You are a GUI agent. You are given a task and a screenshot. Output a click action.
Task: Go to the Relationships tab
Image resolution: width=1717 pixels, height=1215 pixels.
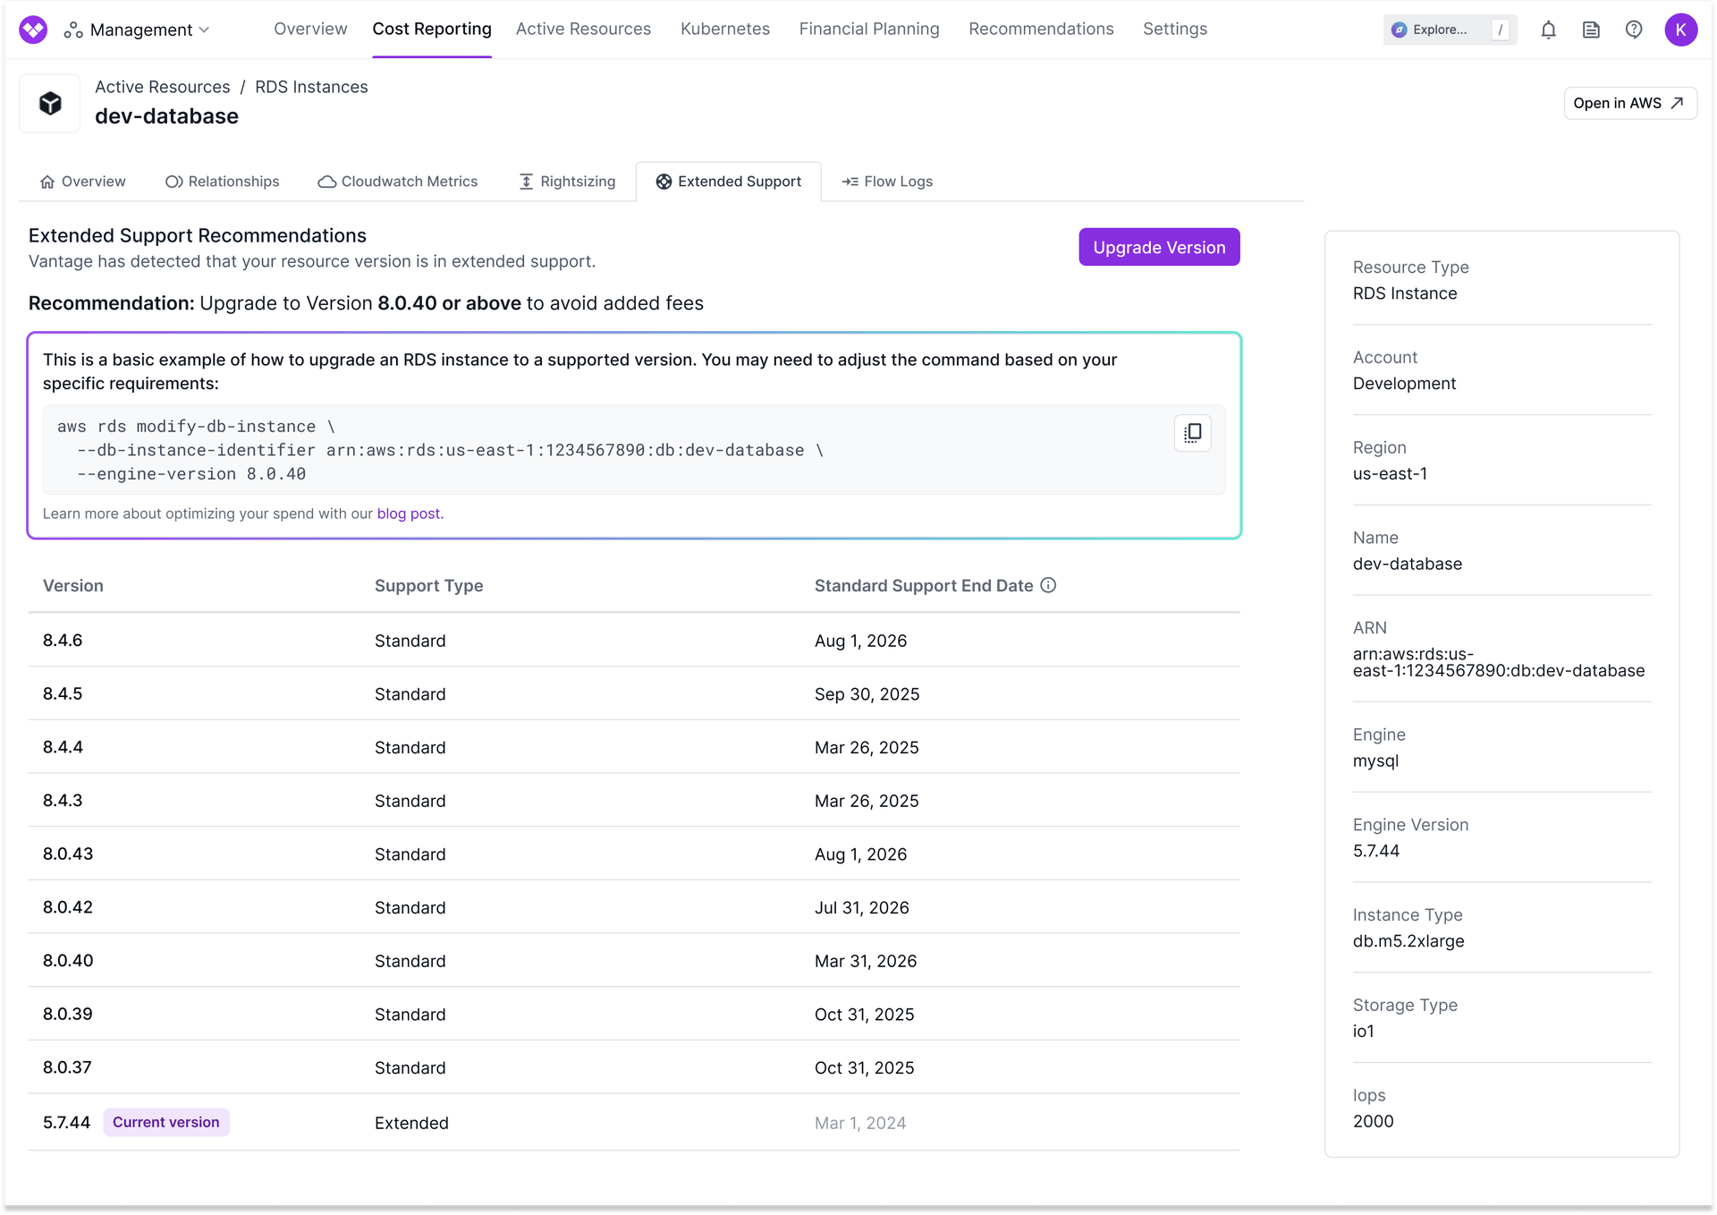click(223, 182)
